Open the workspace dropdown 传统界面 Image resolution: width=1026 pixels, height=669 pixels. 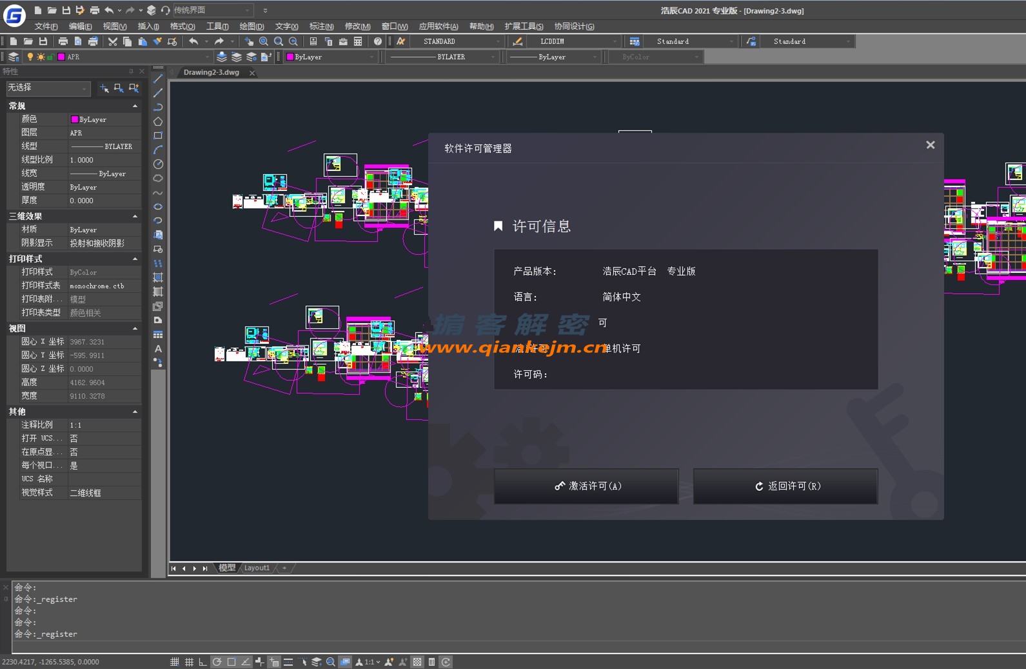tap(212, 10)
